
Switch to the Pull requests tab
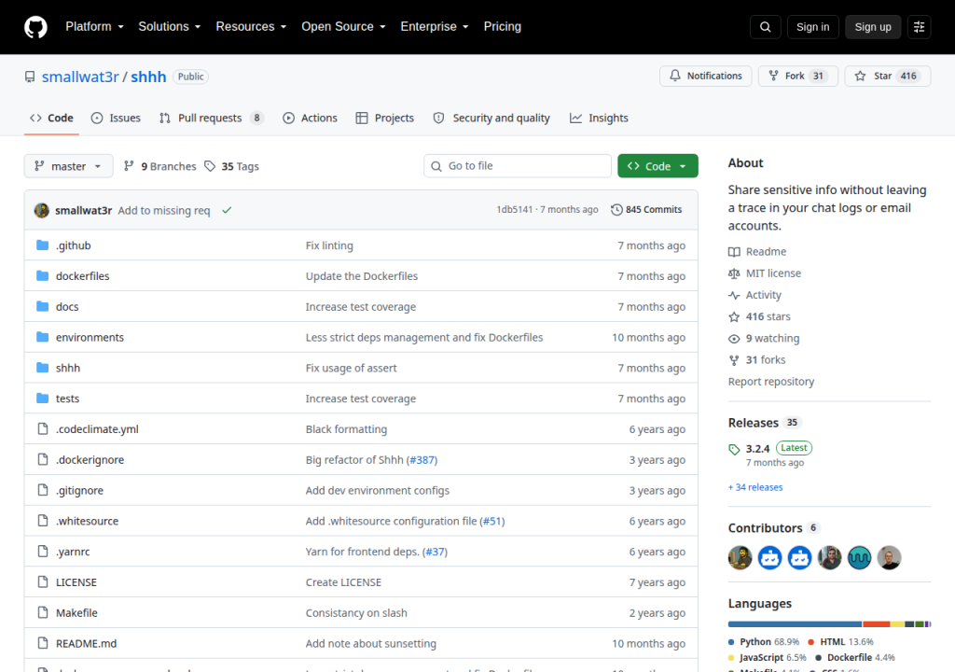(212, 118)
